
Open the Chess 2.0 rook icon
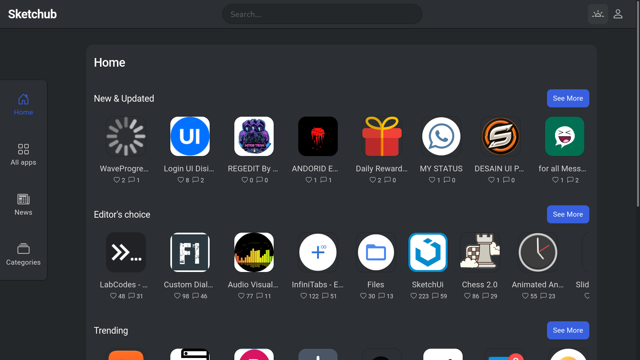[480, 252]
